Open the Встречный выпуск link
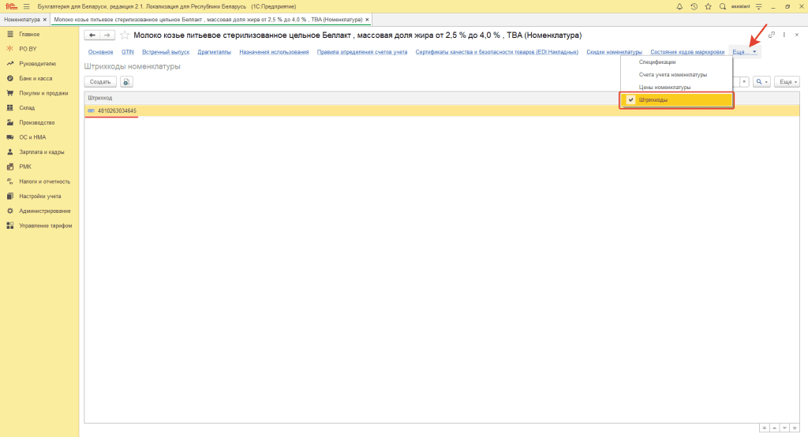This screenshot has width=808, height=437. [x=166, y=52]
